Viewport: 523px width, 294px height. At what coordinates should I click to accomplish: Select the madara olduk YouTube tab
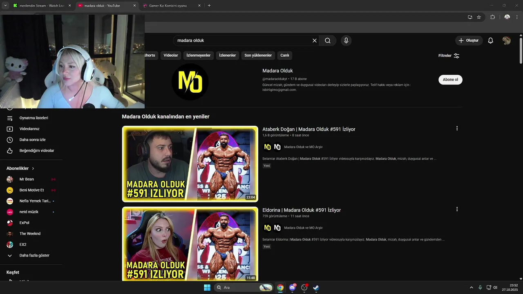click(x=102, y=6)
